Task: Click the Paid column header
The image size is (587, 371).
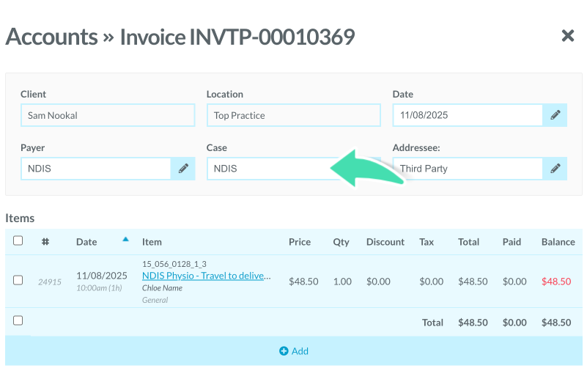Action: (512, 242)
